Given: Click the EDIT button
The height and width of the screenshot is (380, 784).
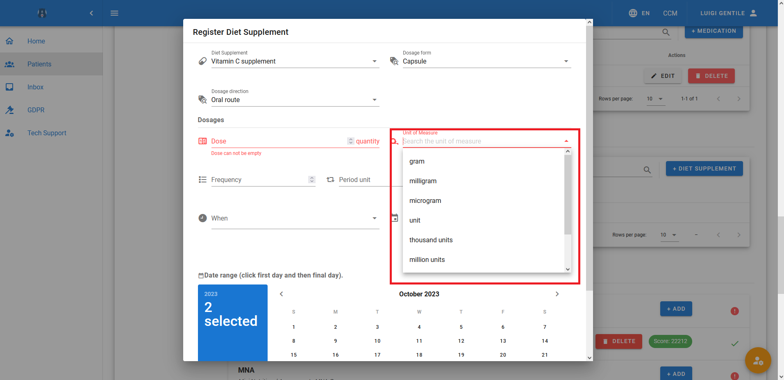Looking at the screenshot, I should [x=663, y=76].
